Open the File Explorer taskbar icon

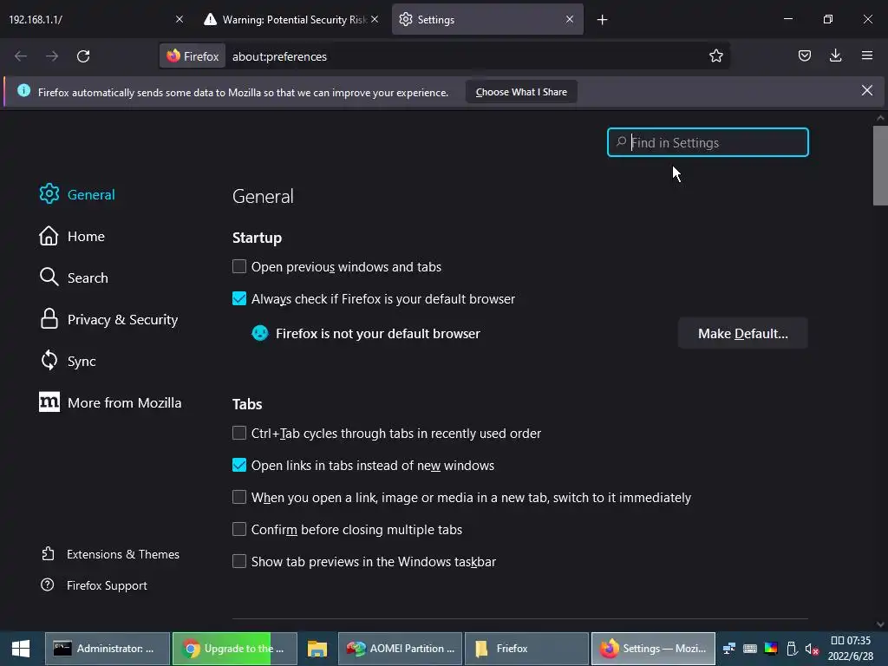pos(317,649)
